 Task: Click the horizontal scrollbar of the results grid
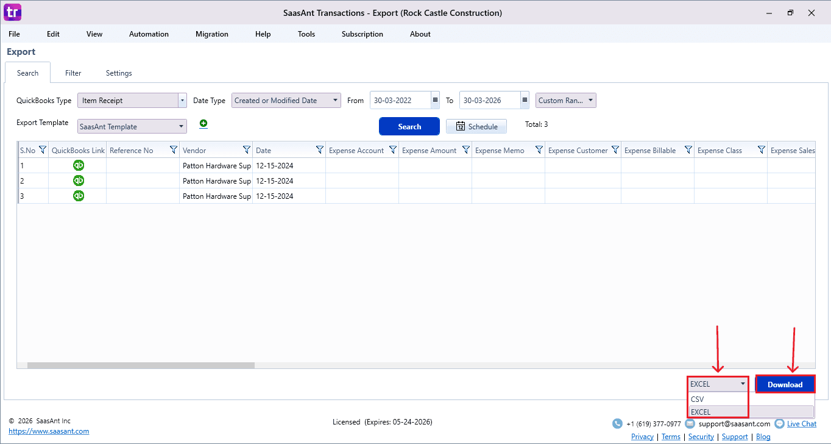pos(141,365)
